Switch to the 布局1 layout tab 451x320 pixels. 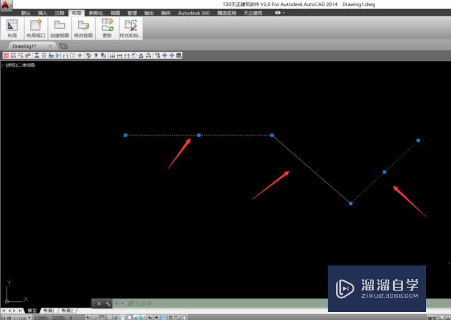[x=49, y=311]
